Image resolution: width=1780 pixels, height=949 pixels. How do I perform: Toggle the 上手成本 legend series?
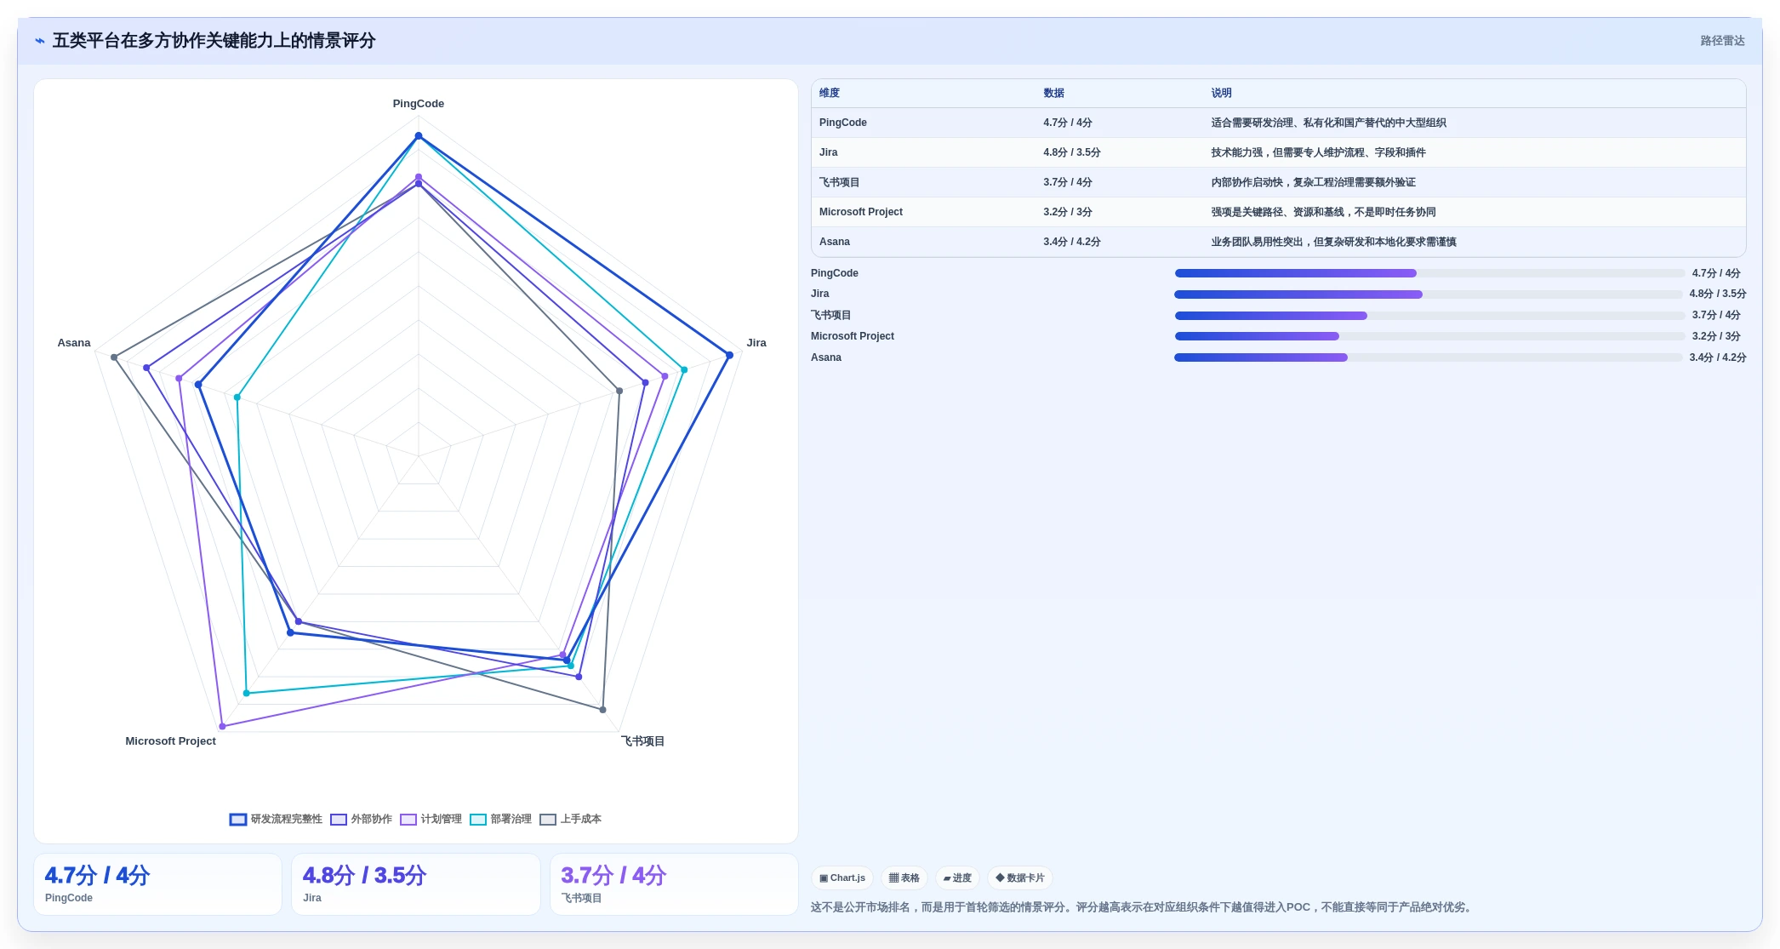click(x=571, y=819)
